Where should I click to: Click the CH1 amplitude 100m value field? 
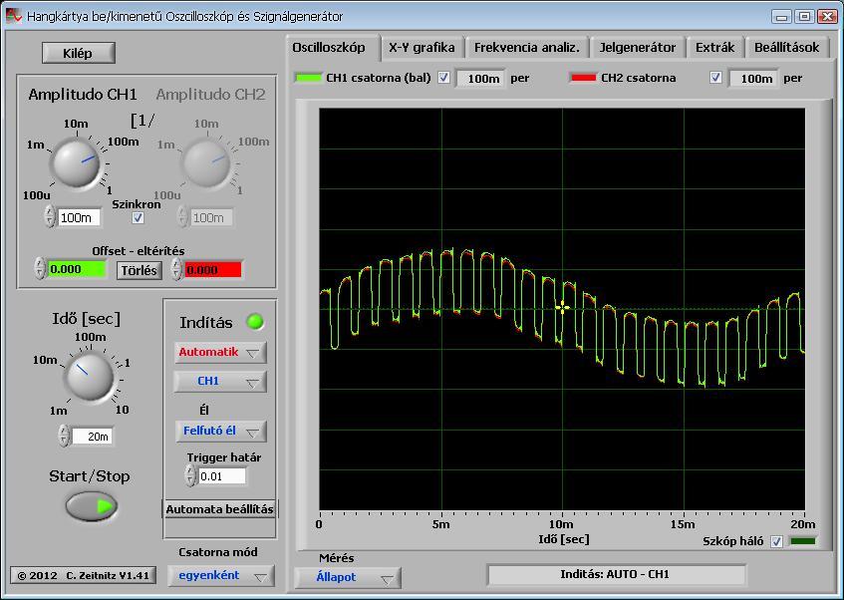tap(79, 217)
